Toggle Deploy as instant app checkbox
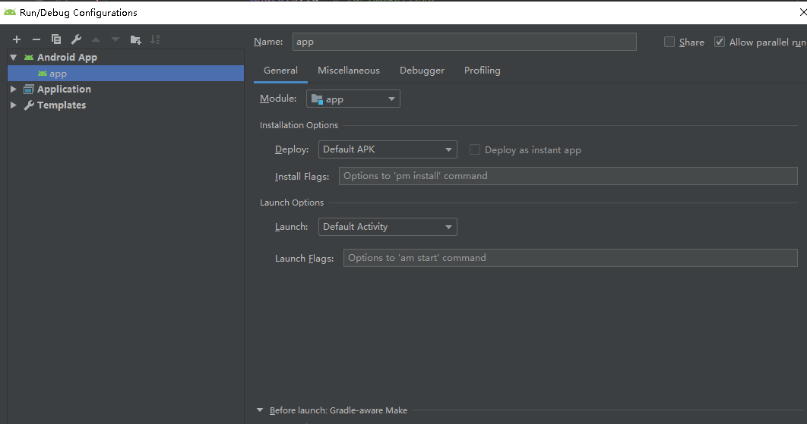 coord(474,149)
